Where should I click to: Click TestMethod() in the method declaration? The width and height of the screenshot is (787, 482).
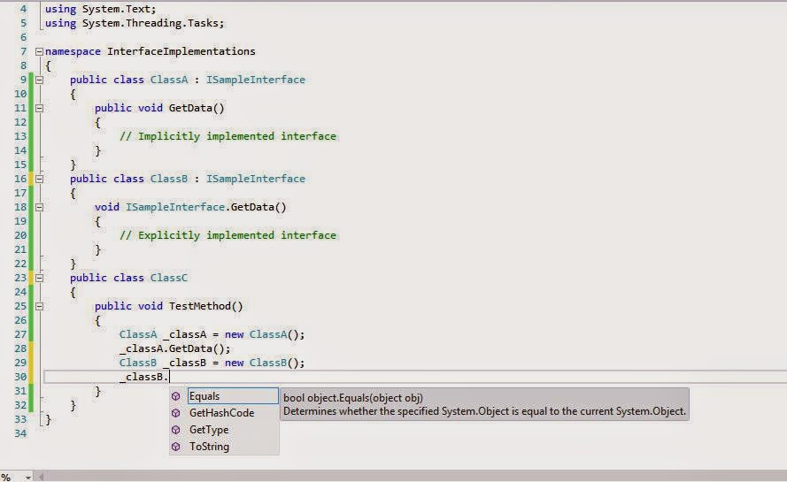(205, 306)
